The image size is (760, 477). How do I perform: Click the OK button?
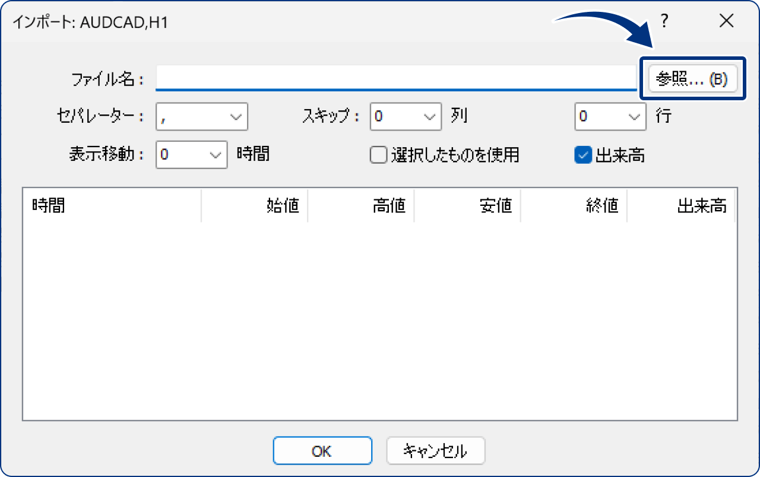point(322,450)
